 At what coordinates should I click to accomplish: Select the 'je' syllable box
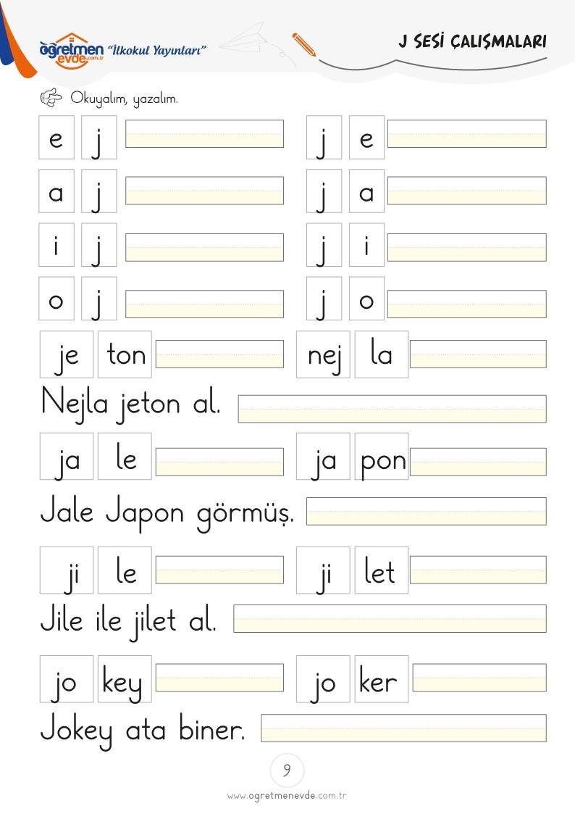67,354
